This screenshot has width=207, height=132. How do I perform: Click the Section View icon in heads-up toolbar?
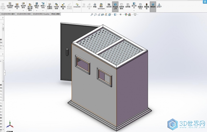click(x=102, y=15)
